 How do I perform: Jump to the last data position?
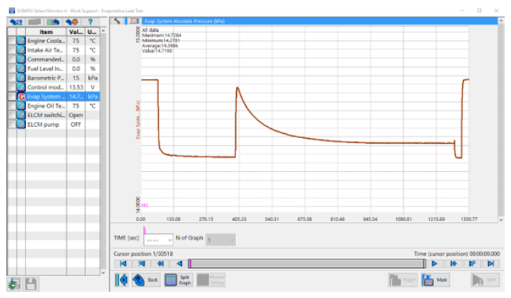point(491,263)
